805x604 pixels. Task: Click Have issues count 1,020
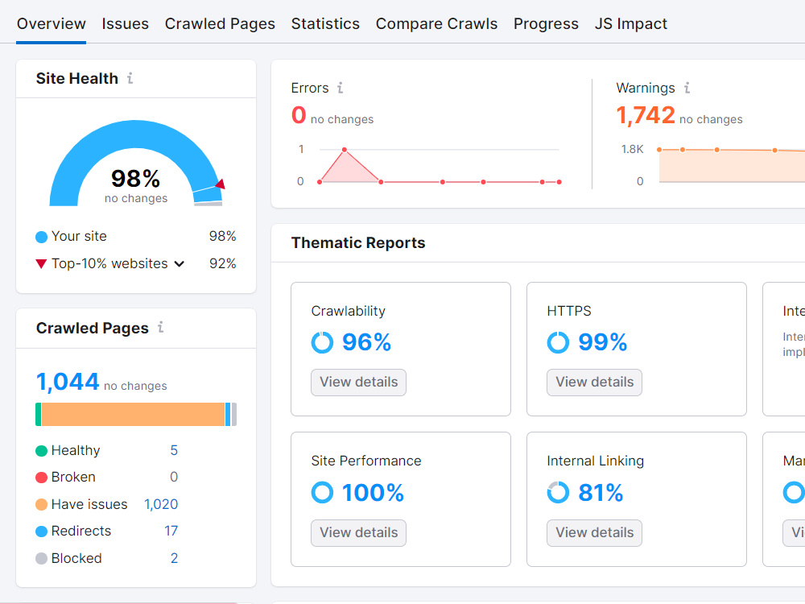(x=161, y=504)
